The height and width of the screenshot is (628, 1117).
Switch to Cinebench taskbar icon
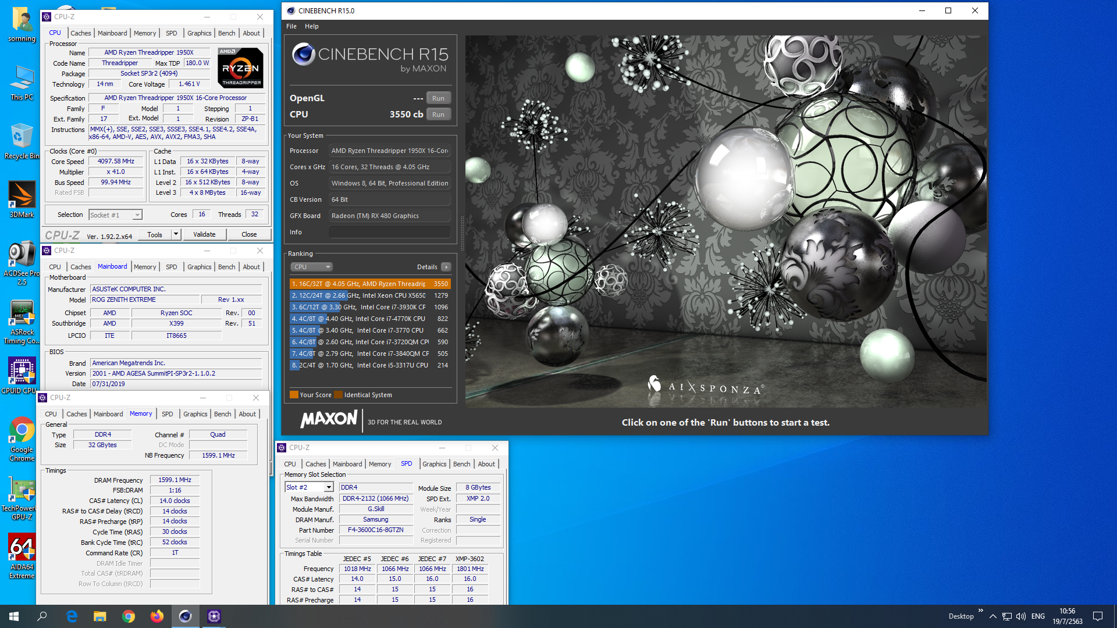[x=186, y=616]
